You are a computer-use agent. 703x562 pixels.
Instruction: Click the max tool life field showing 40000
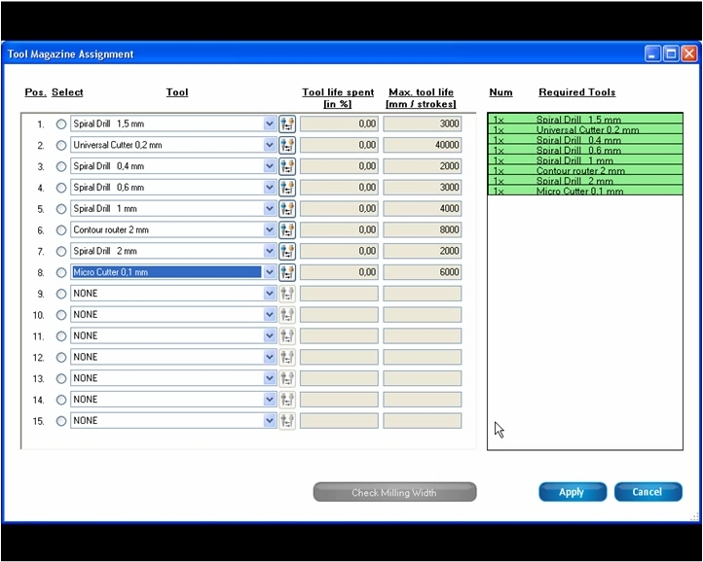pos(422,145)
